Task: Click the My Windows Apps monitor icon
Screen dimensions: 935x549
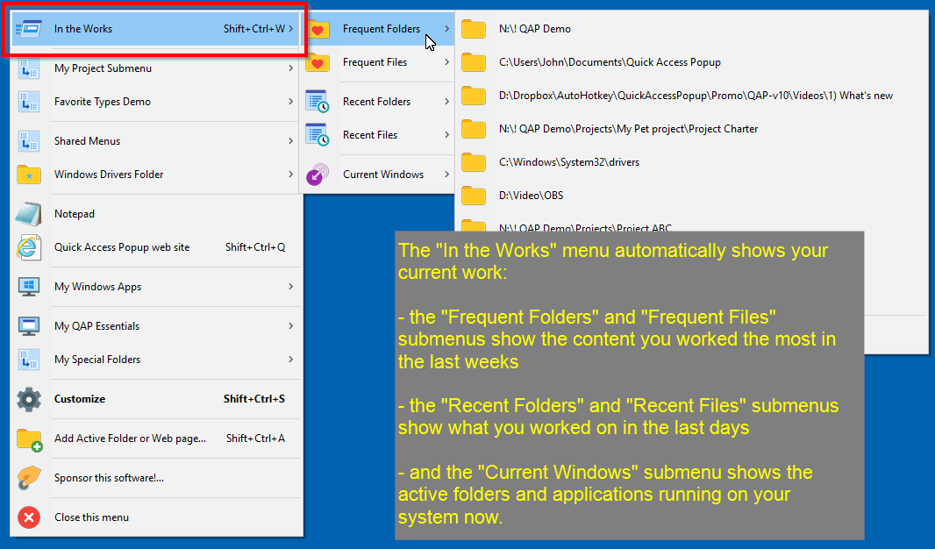Action: pyautogui.click(x=29, y=287)
